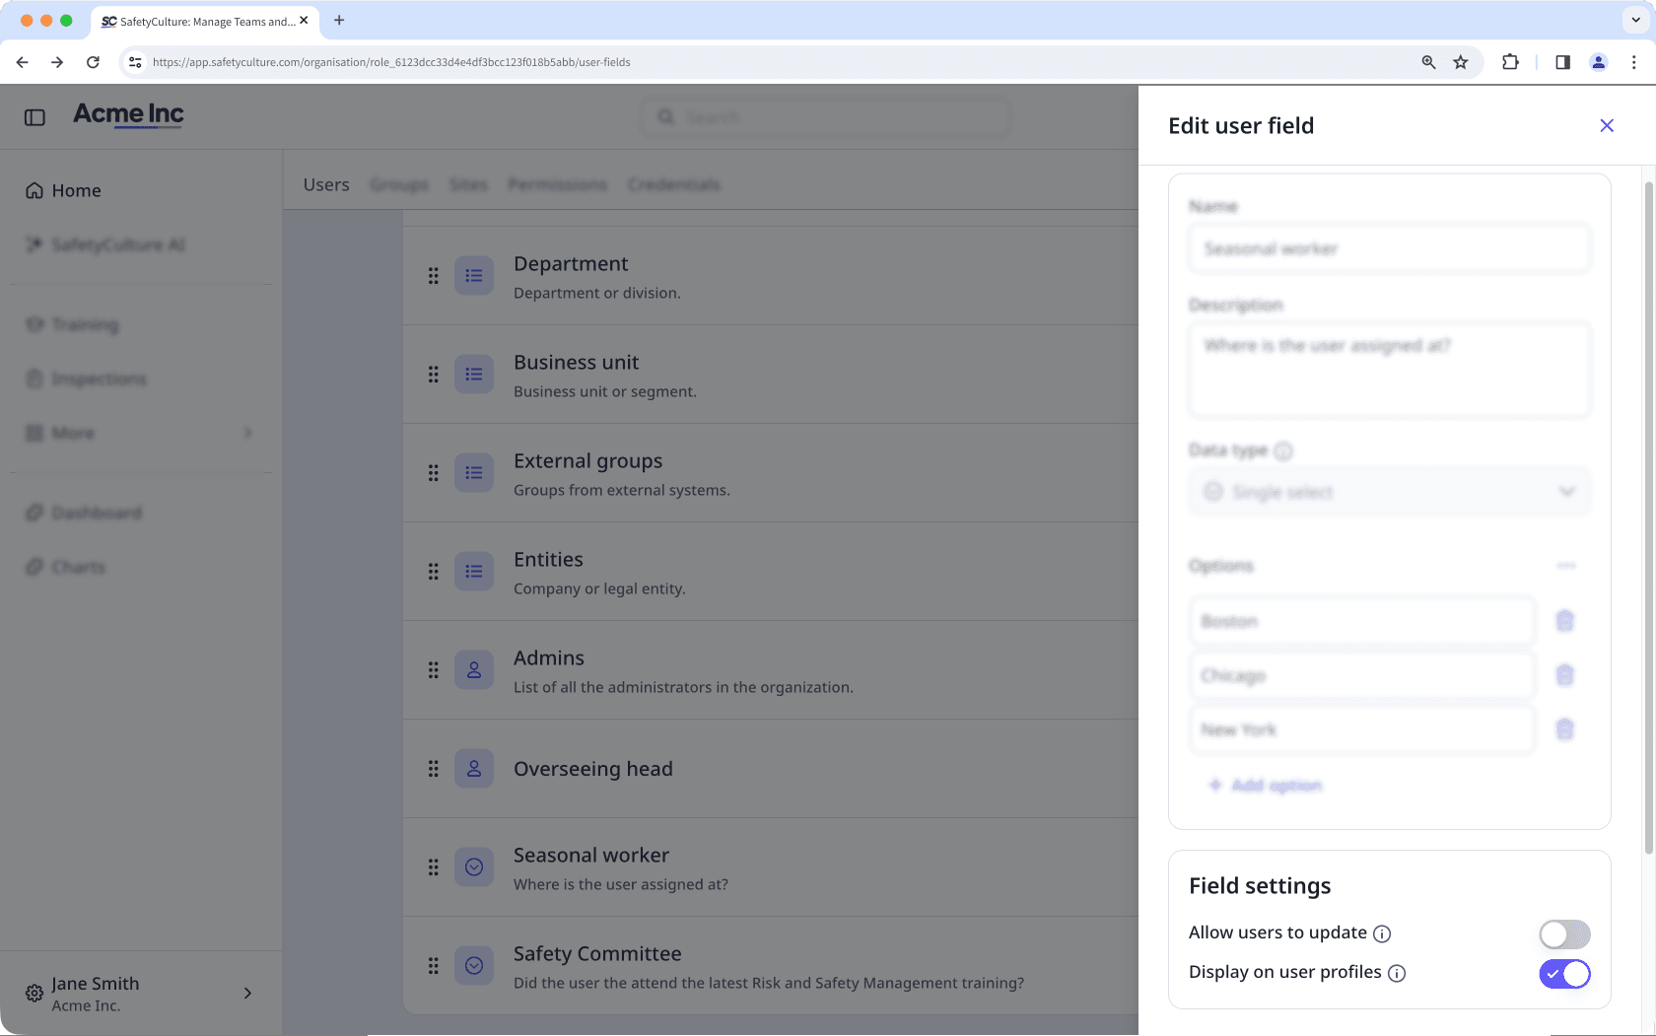Open the Training section
Screen dimensions: 1656x1036
tap(86, 324)
